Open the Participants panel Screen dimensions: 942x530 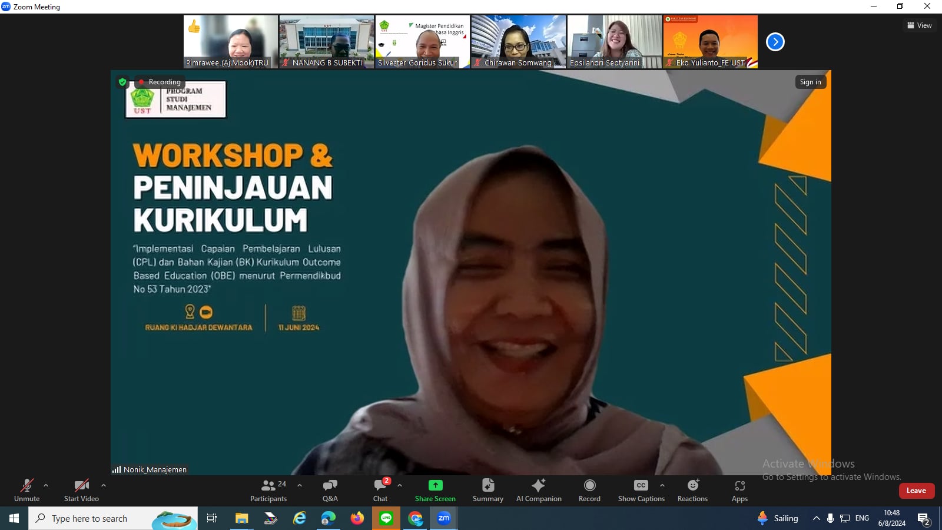coord(268,490)
